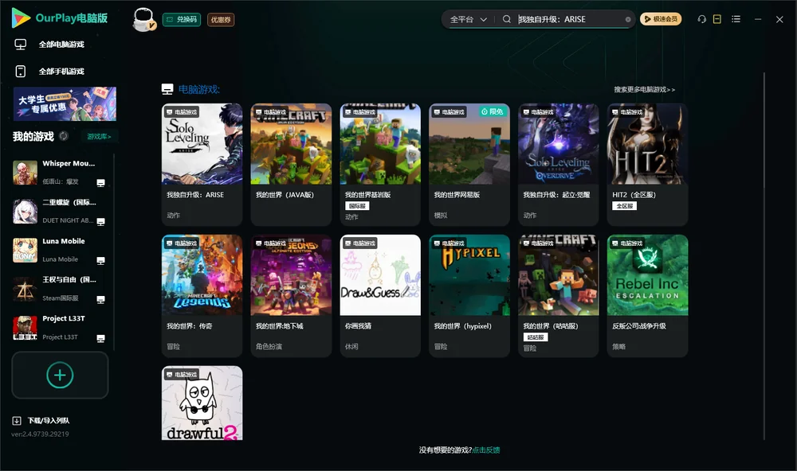
Task: Open the 兑换码 redeem code button
Action: click(x=182, y=20)
